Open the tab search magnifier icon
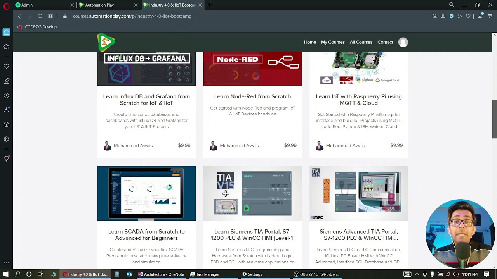 [x=452, y=5]
